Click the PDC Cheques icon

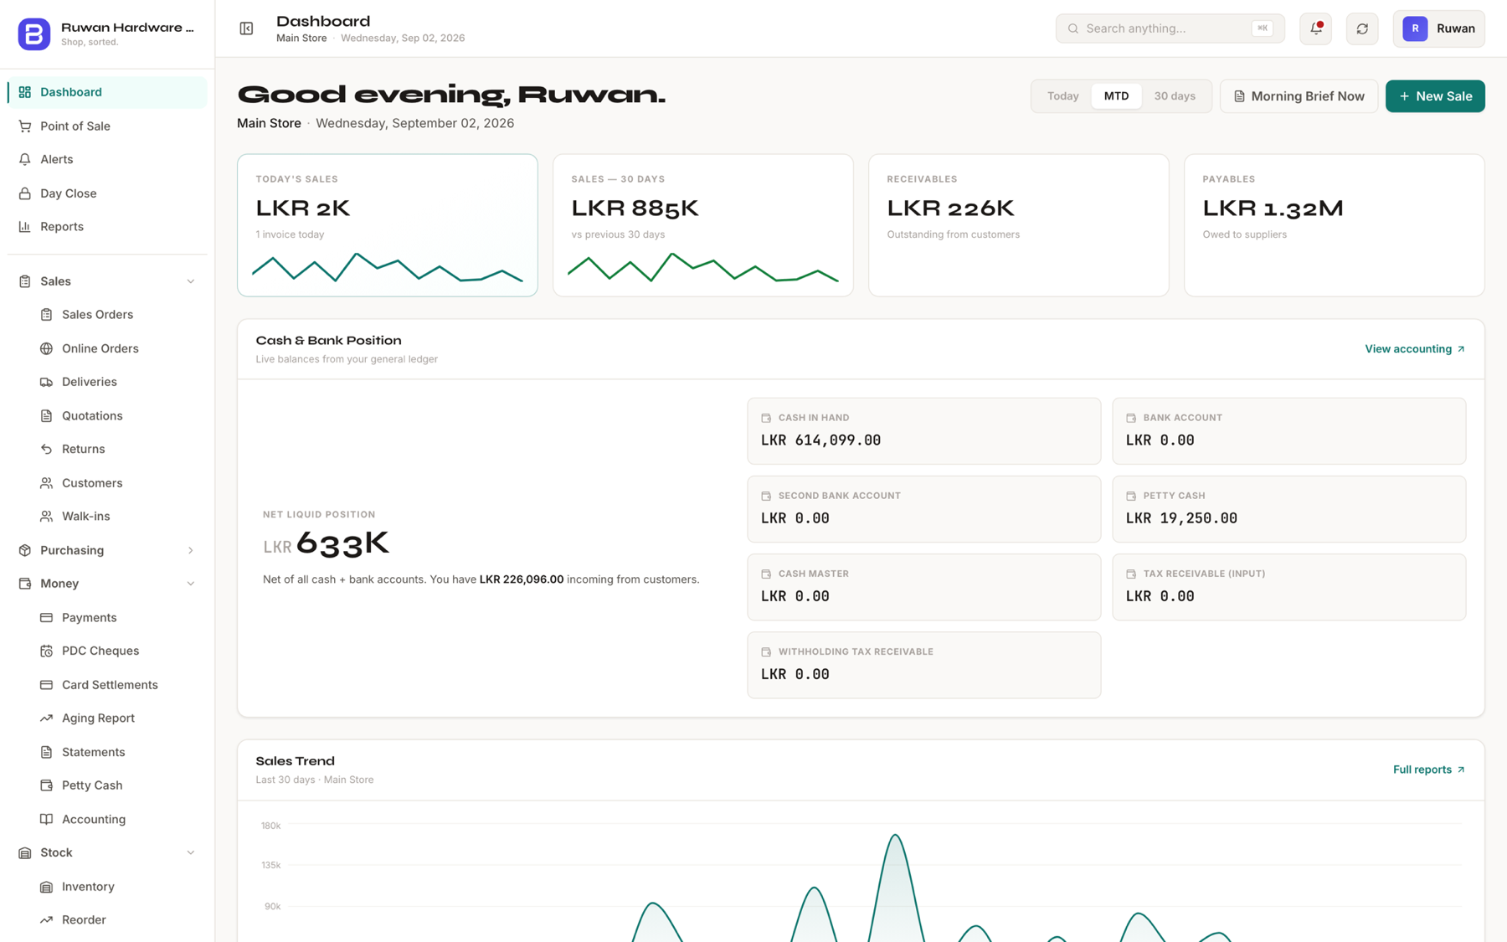coord(46,651)
